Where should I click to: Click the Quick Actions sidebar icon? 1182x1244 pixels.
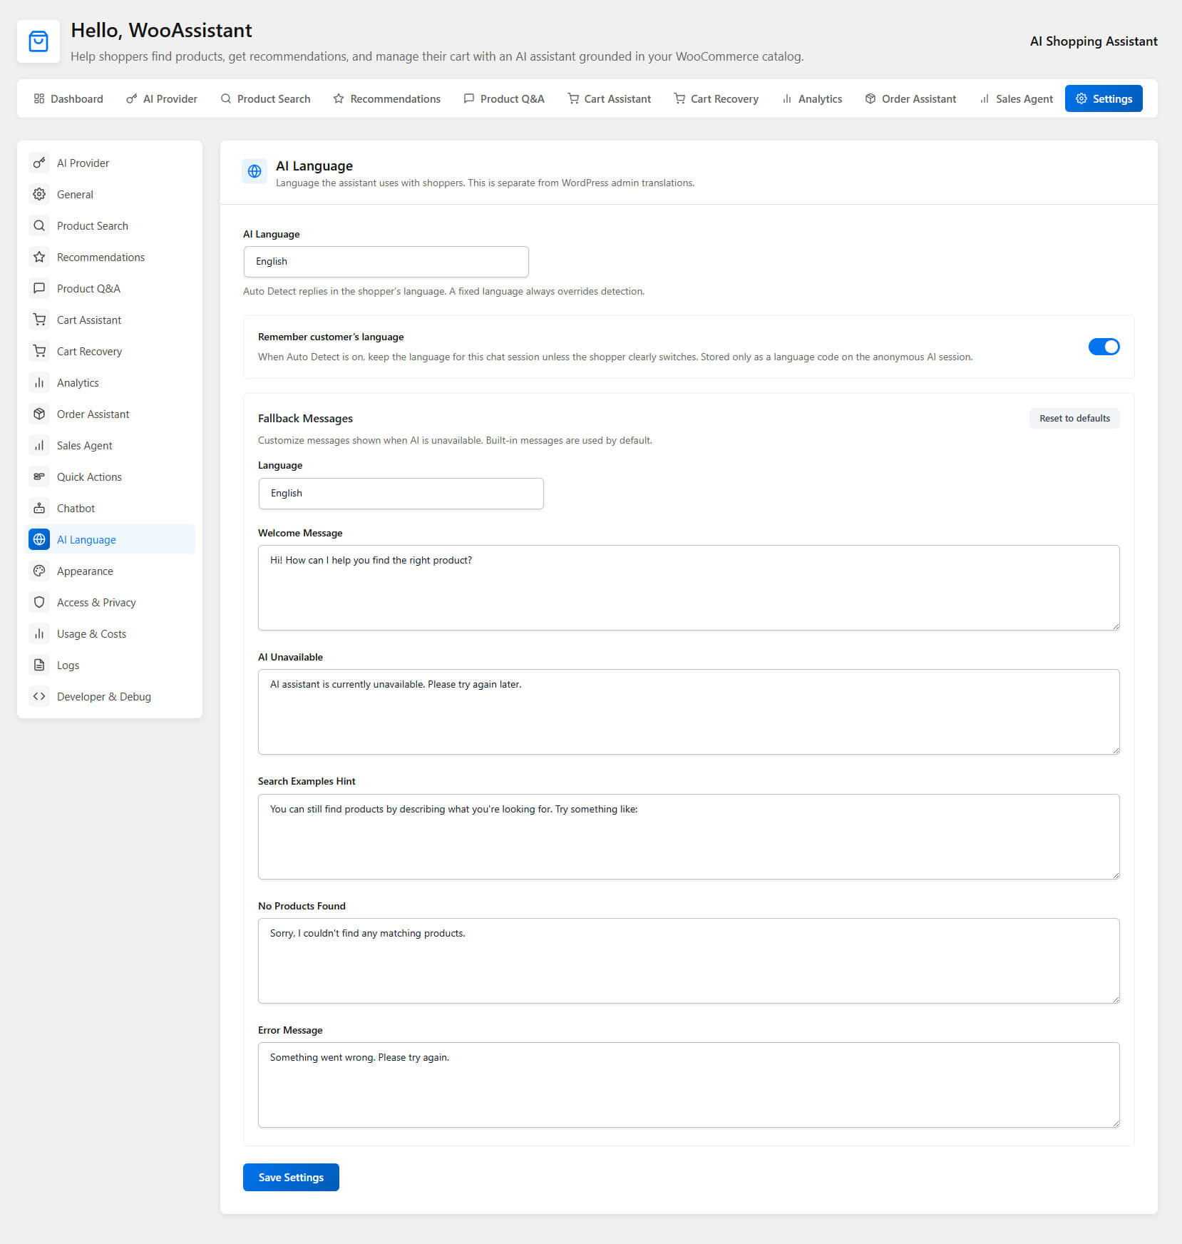point(39,476)
